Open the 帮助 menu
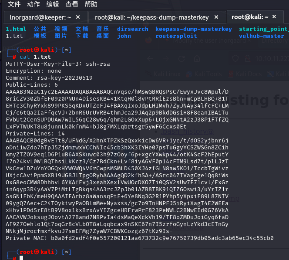289x260 pixels. click(x=91, y=4)
